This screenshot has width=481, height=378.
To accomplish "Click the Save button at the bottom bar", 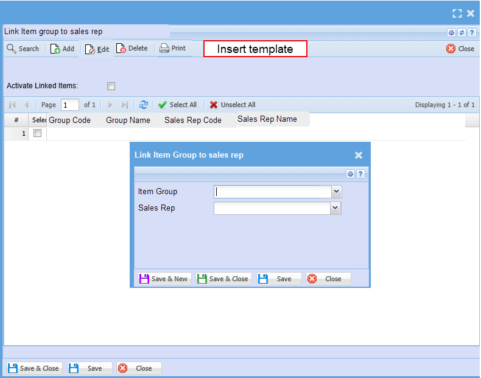I will [x=90, y=368].
